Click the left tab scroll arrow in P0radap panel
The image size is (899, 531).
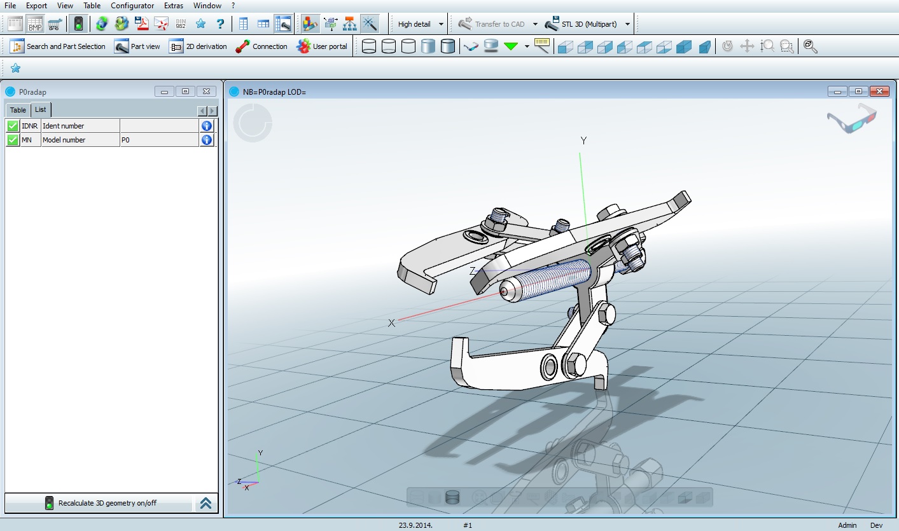coord(202,111)
